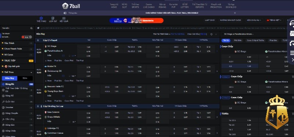Open Vé Cược bet slips in the sidebar

pos(17,55)
